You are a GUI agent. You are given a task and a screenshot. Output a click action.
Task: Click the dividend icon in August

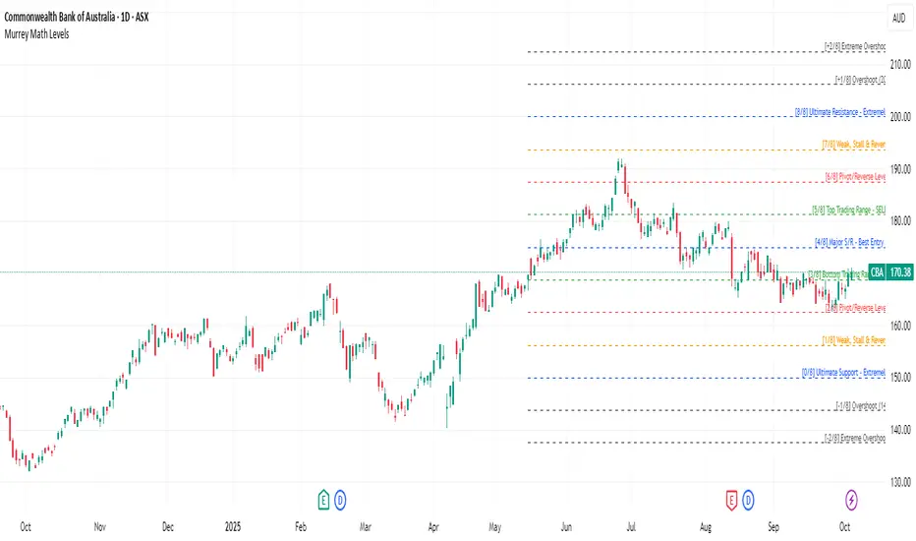(x=749, y=498)
